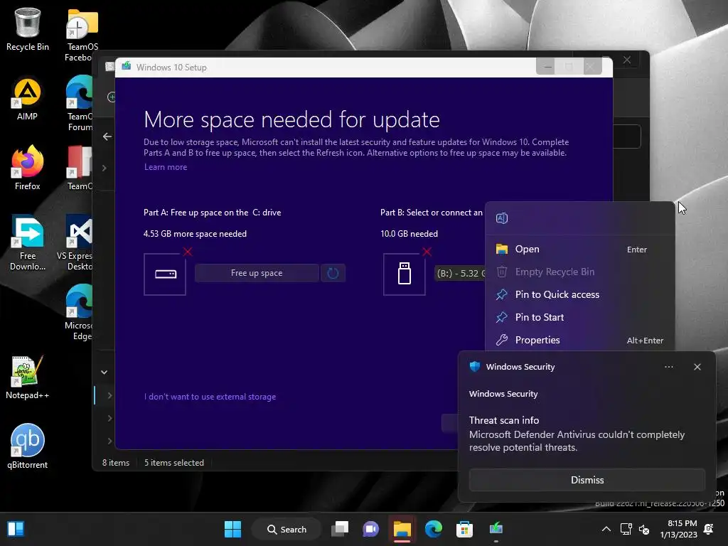
Task: Open Microsoft Edge from taskbar
Action: [433, 529]
